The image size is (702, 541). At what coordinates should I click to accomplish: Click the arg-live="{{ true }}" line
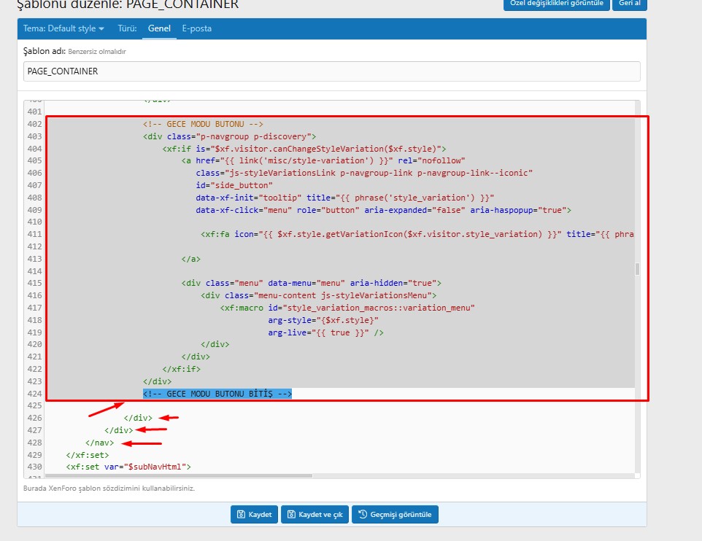click(326, 332)
